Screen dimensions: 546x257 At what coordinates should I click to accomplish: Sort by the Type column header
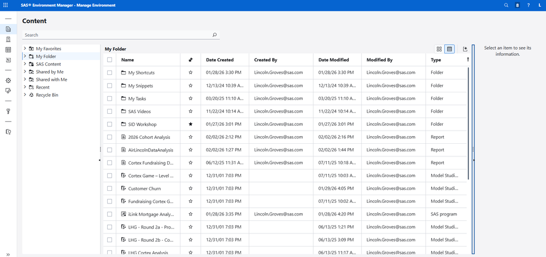(x=436, y=60)
